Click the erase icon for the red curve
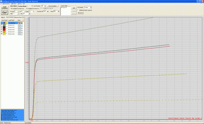 (19, 29)
